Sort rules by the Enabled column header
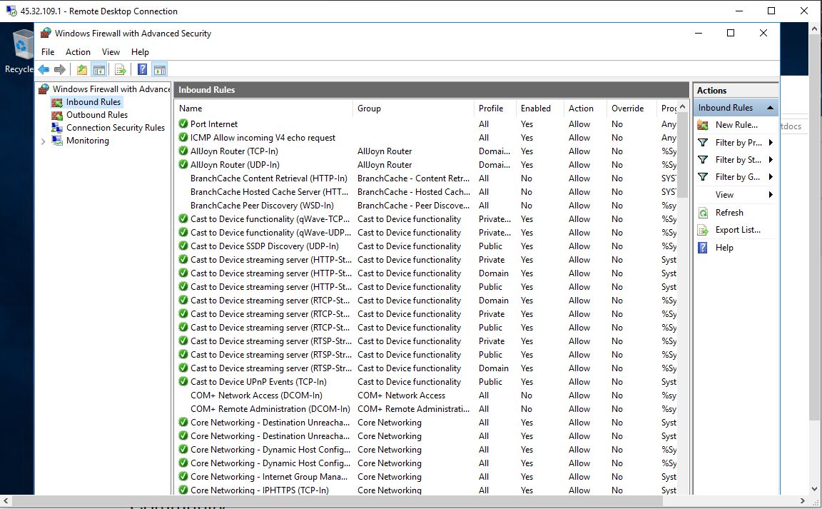 click(539, 109)
